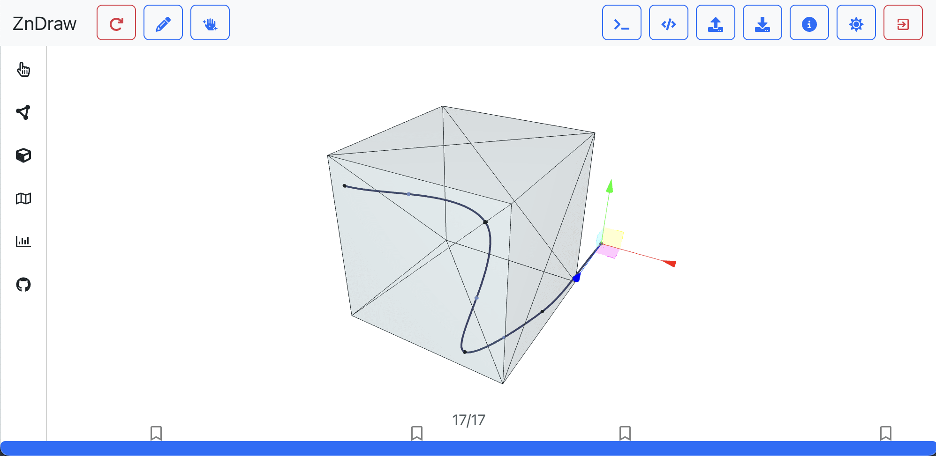Screen dimensions: 936x456
Task: Download the current scene
Action: coord(762,22)
